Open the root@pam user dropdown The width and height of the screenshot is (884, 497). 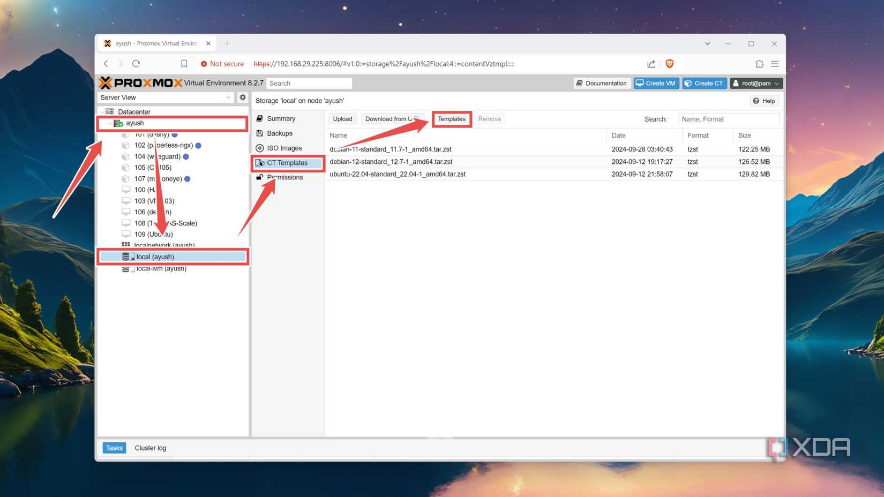[756, 83]
